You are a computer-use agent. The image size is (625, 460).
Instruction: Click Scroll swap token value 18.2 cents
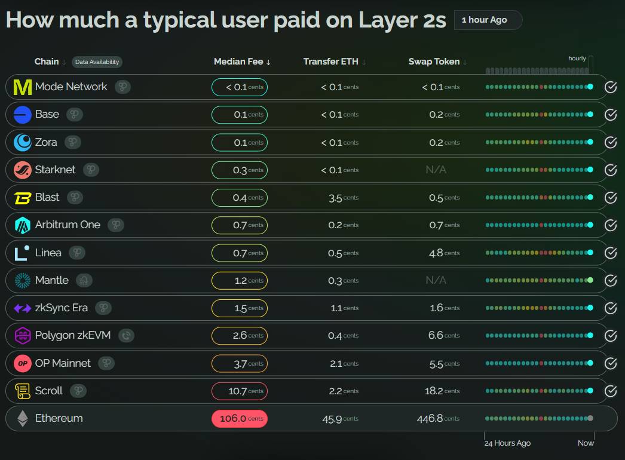tap(442, 391)
